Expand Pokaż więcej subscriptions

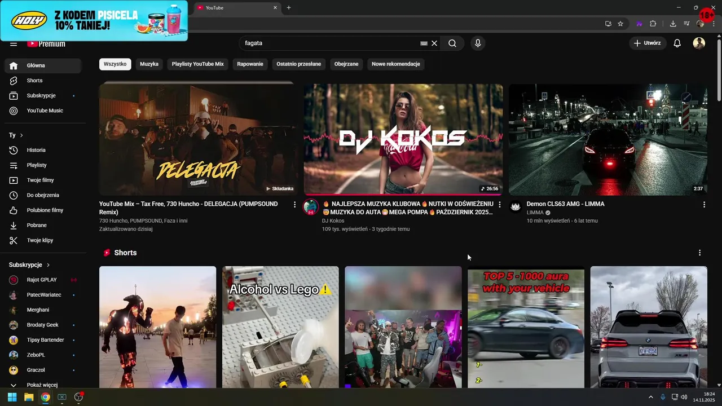pyautogui.click(x=43, y=385)
